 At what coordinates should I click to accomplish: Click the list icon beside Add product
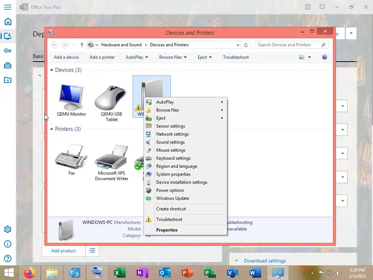[92, 250]
